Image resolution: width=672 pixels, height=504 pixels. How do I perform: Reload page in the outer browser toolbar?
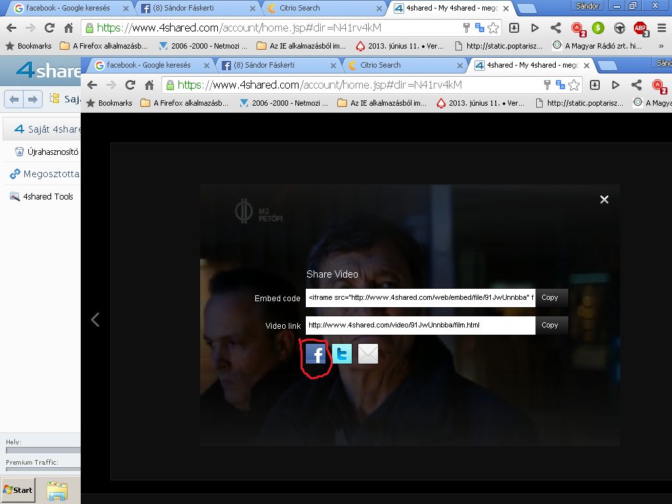[50, 28]
